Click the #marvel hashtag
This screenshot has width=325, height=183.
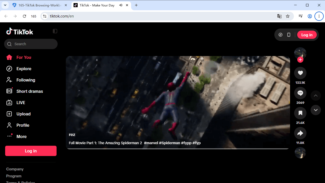coord(151,143)
